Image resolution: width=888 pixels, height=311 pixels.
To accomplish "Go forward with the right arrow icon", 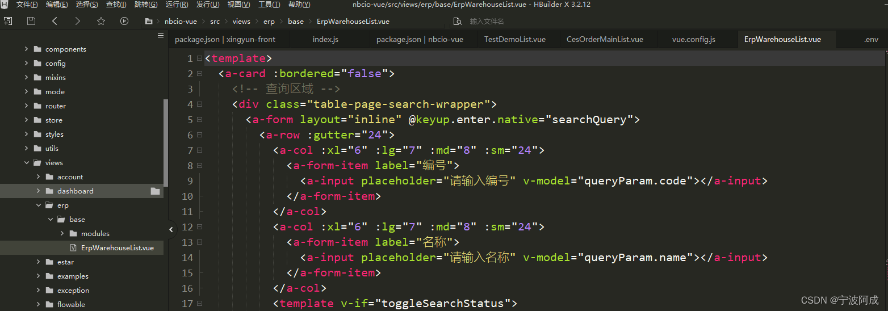I will click(x=78, y=21).
